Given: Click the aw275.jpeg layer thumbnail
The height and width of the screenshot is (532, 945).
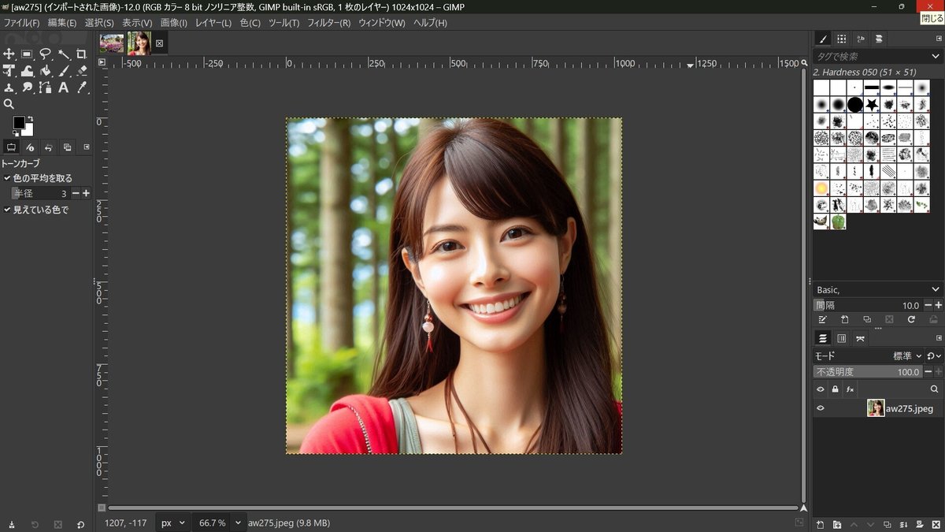Looking at the screenshot, I should point(876,407).
